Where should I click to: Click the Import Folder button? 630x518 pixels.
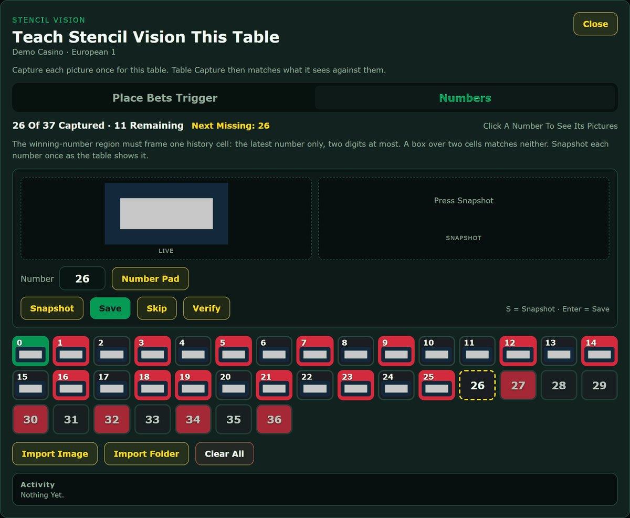pyautogui.click(x=146, y=454)
